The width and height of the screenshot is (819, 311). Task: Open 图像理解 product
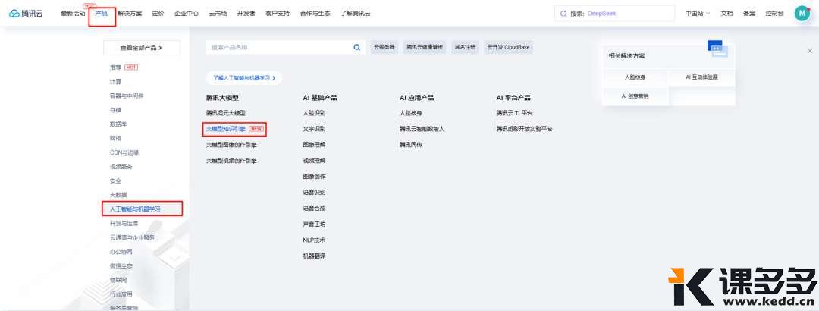(314, 145)
